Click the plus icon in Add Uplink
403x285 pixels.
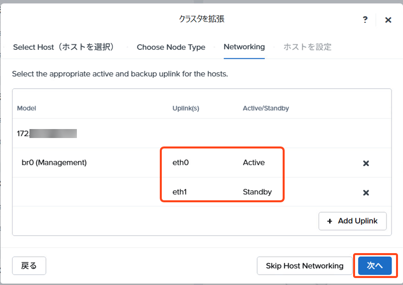(x=330, y=221)
